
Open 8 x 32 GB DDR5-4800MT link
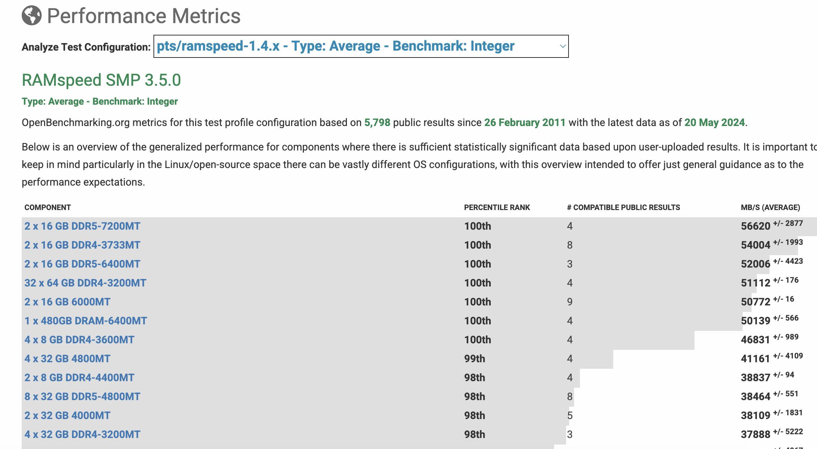click(82, 397)
